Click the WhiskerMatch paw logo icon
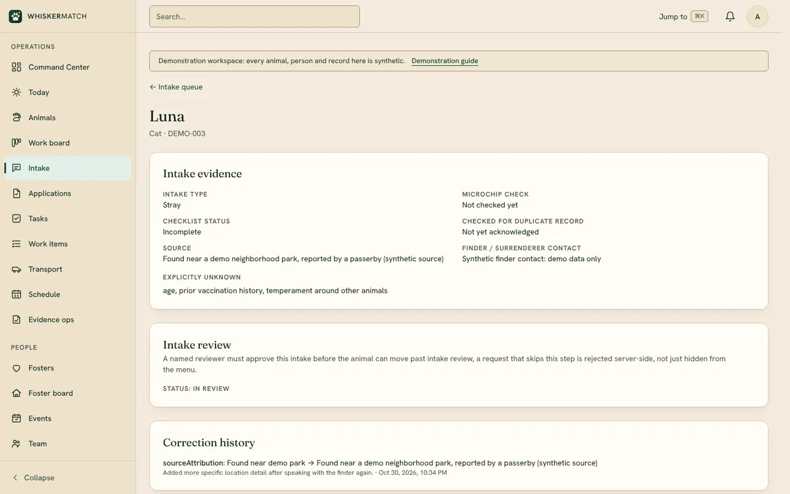The height and width of the screenshot is (494, 790). click(15, 16)
